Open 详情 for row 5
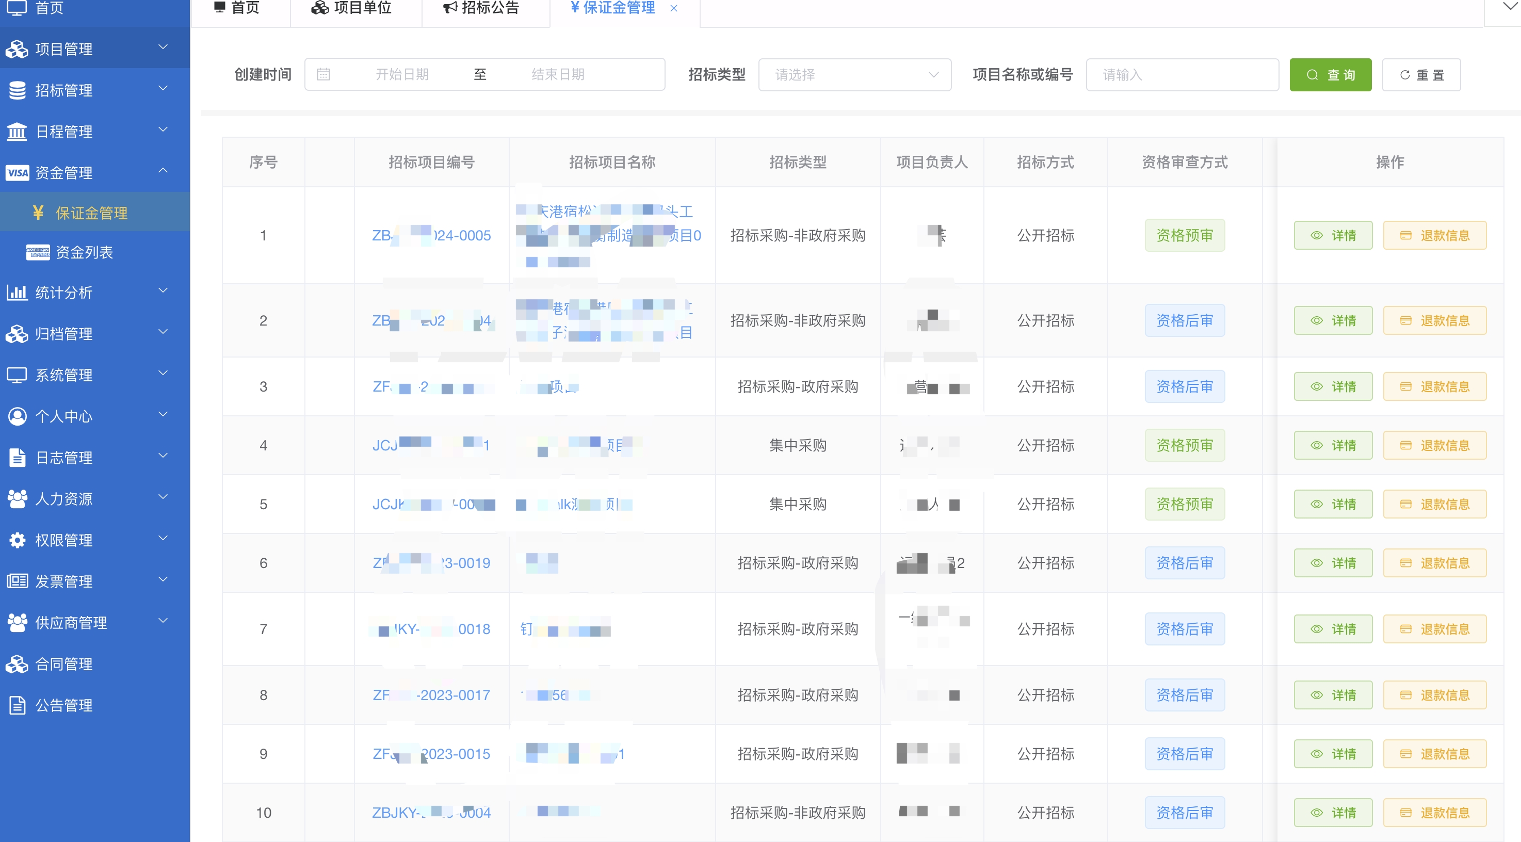 (x=1333, y=504)
